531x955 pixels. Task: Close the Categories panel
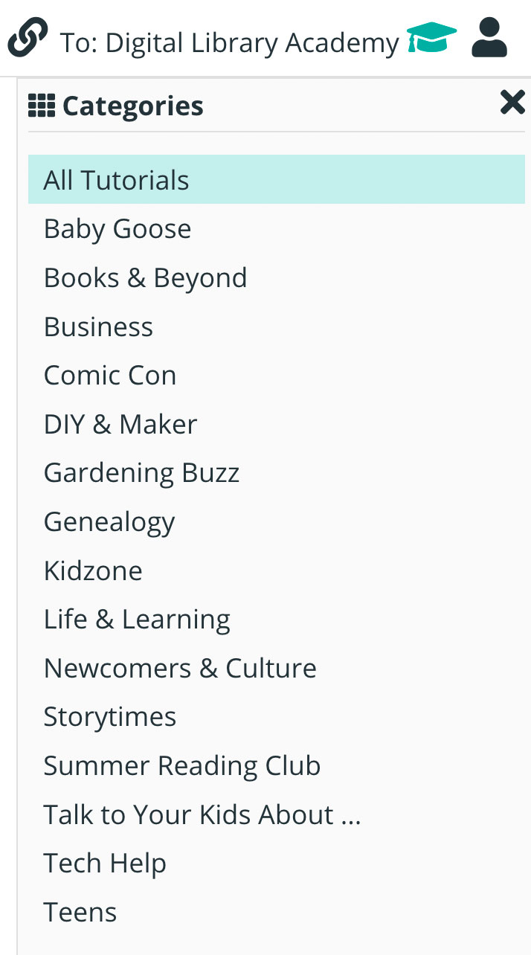click(x=512, y=102)
